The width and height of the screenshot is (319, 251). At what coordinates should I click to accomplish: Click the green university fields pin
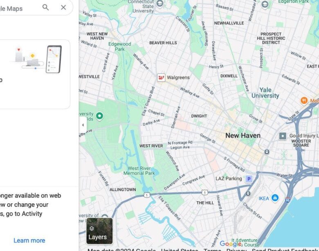point(99,116)
